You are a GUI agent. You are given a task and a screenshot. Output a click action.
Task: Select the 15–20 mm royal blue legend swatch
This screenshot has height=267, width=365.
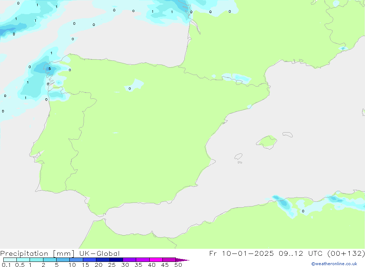[x=90, y=260]
